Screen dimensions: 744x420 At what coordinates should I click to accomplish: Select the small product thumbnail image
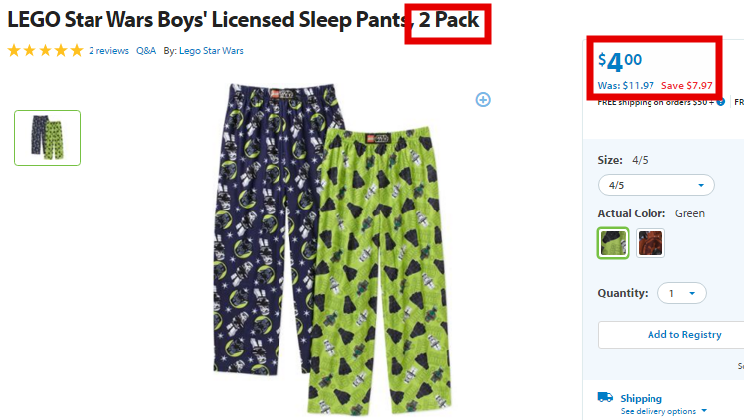47,138
